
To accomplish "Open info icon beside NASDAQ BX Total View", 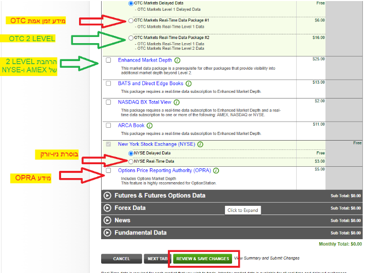I will (177, 103).
